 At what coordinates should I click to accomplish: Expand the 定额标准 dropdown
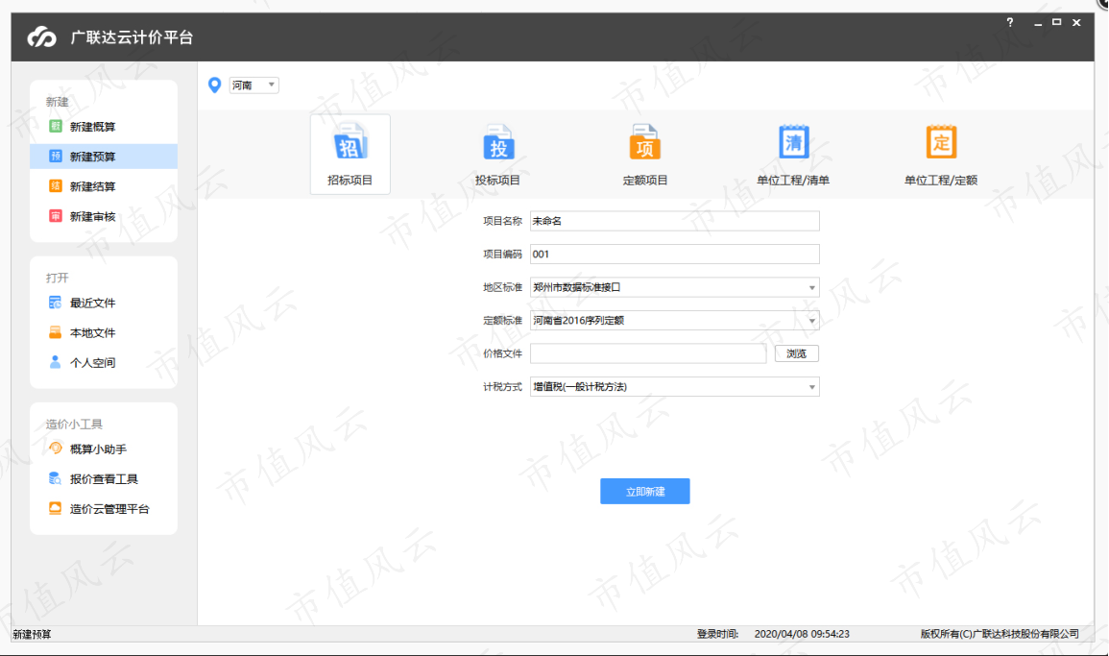pyautogui.click(x=675, y=321)
